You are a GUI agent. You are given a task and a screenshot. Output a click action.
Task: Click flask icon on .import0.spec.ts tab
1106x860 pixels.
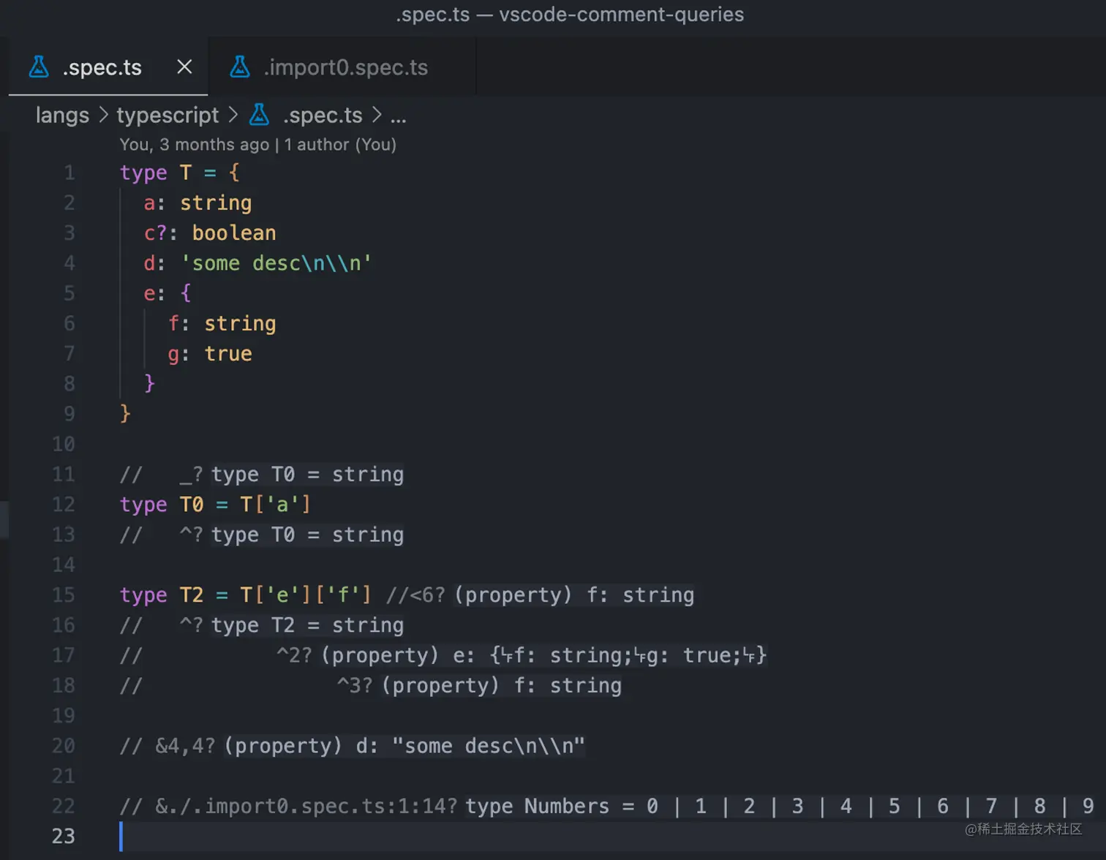pyautogui.click(x=240, y=67)
